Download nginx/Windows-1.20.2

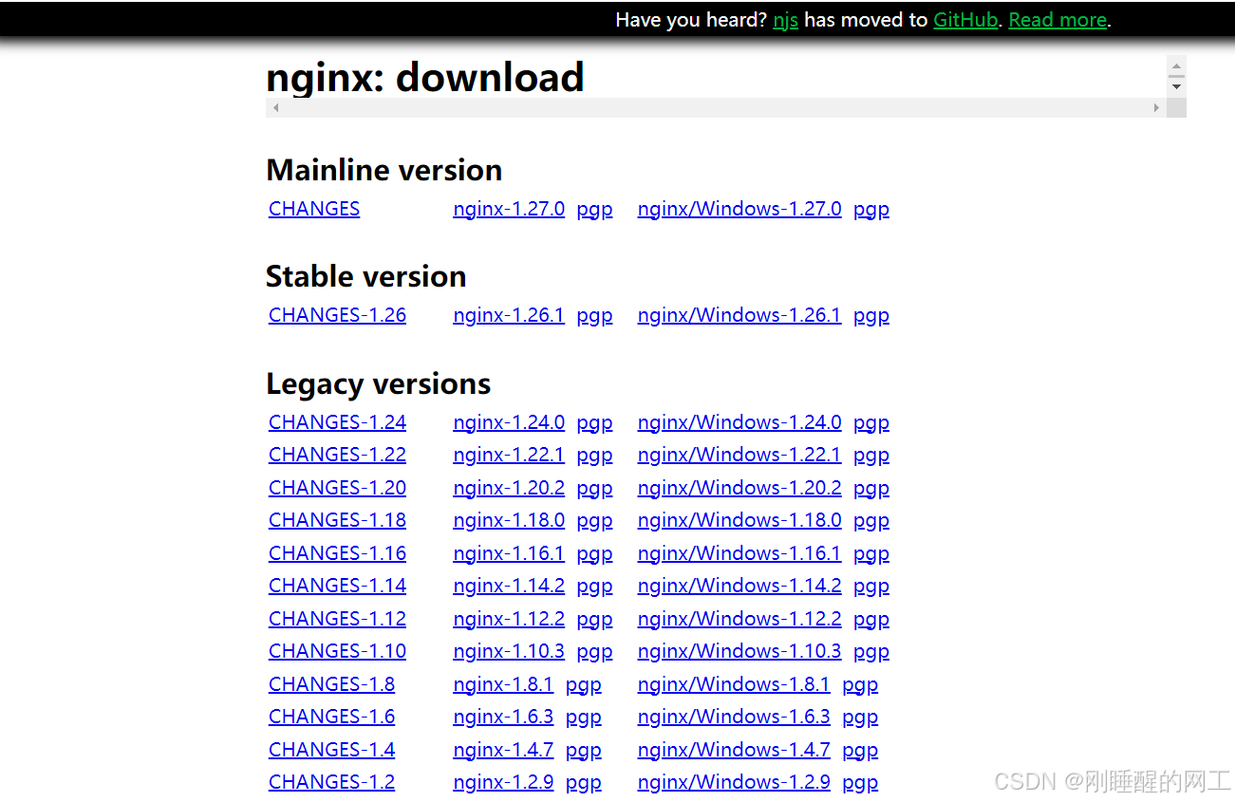739,488
